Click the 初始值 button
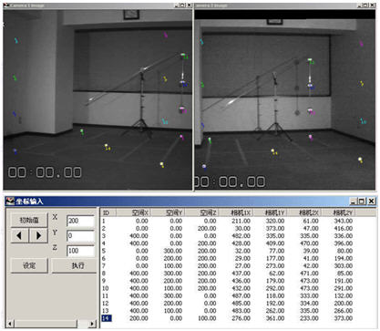The image size is (380, 331). (x=29, y=220)
